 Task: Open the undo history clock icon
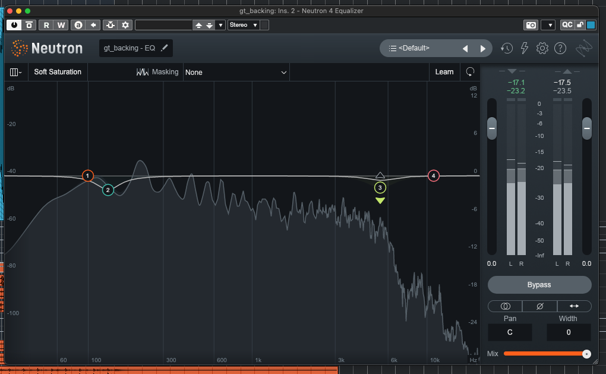507,48
